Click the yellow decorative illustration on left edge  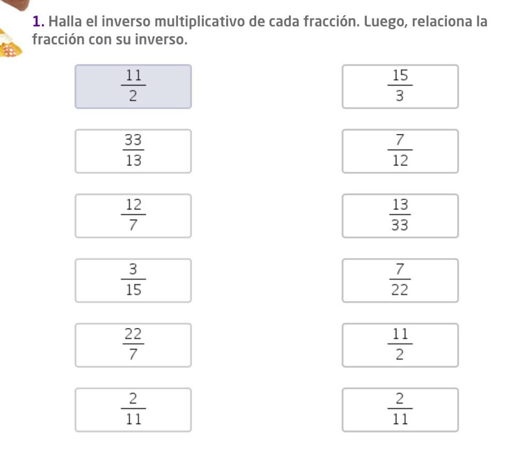tap(11, 45)
